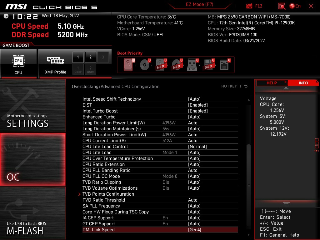Switch to the HELP tab
320x240 pixels.
point(272,83)
